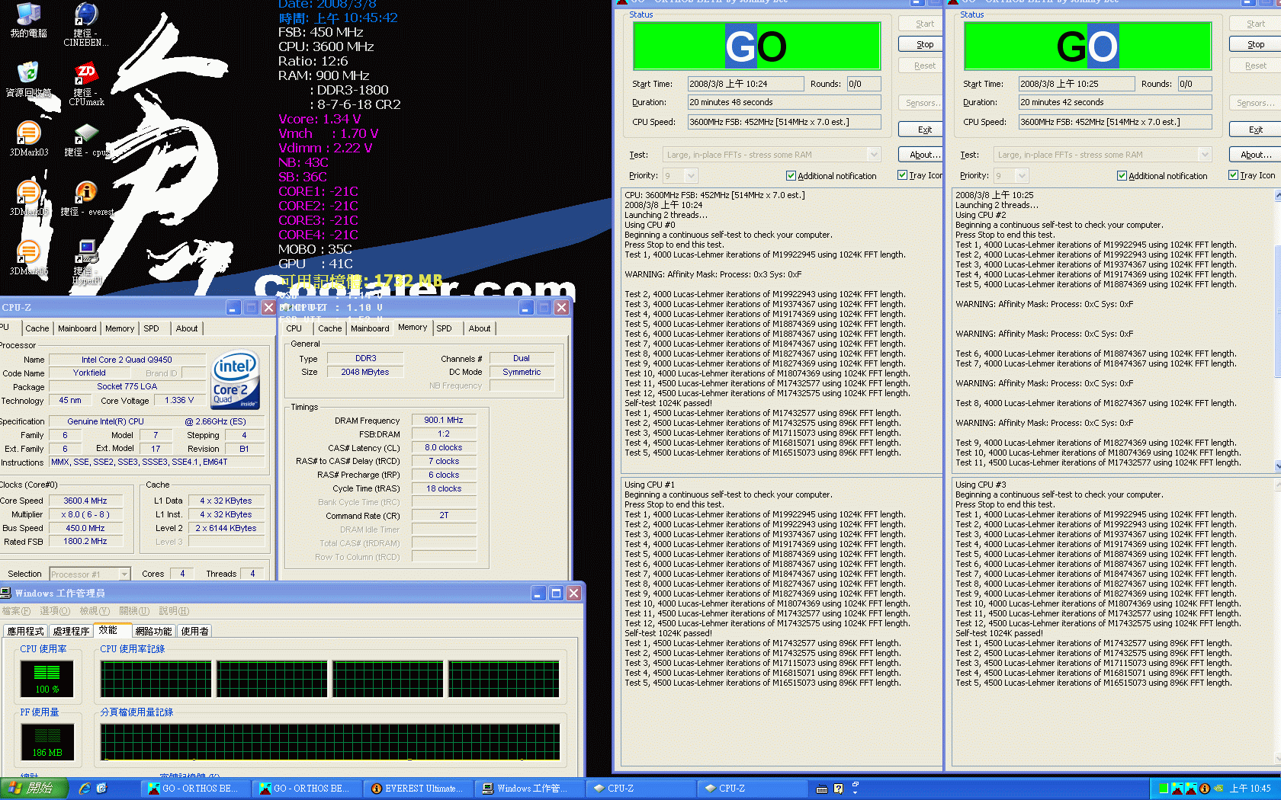
Task: Open the 檢視(V) menu in Task Manager
Action: (95, 611)
